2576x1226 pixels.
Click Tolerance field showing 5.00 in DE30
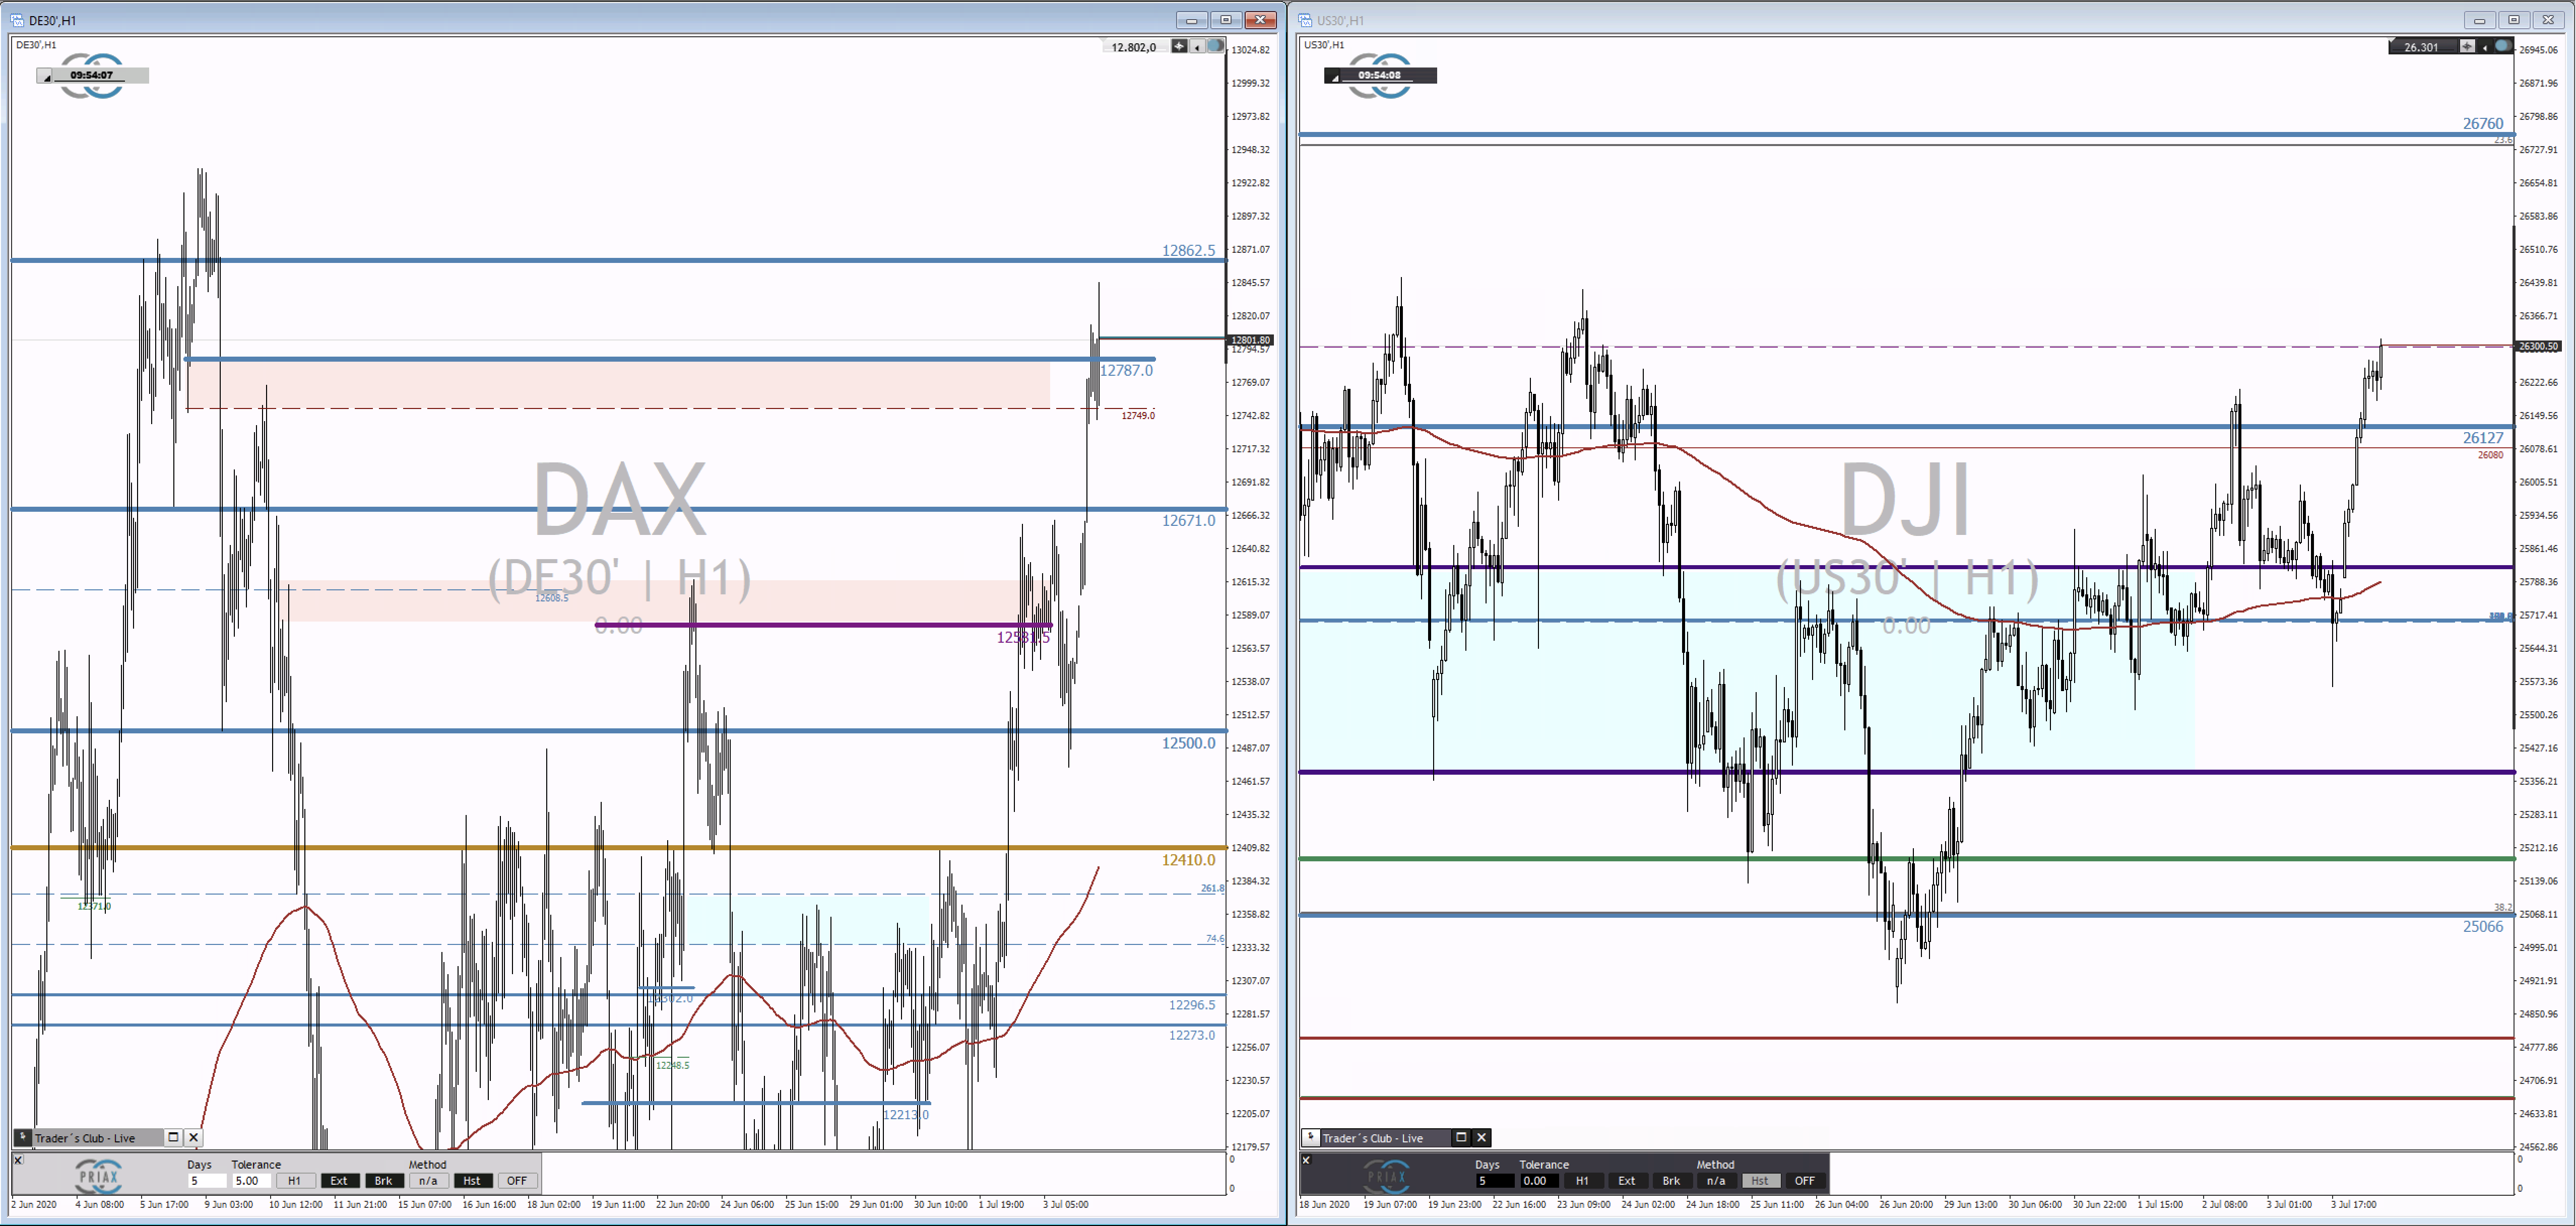tap(251, 1181)
